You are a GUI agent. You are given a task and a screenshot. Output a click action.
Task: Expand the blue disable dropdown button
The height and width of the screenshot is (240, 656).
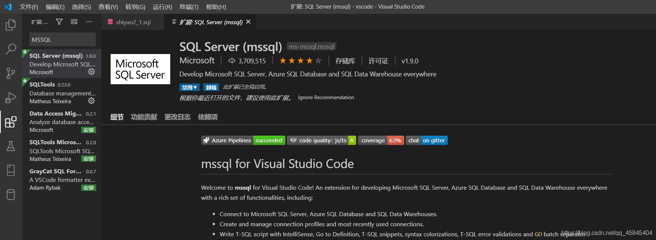tap(189, 88)
